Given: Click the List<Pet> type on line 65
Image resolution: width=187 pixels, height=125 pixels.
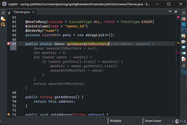Looking at the screenshot, I should pyautogui.click(x=51, y=35).
